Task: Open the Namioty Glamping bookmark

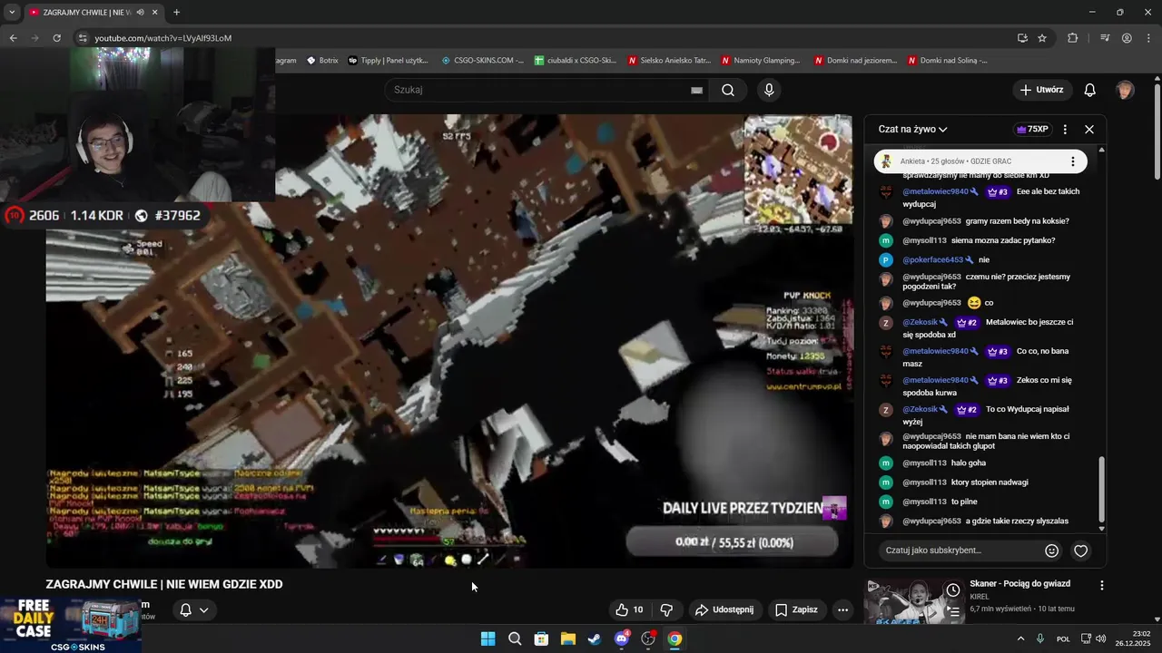Action: tap(762, 61)
